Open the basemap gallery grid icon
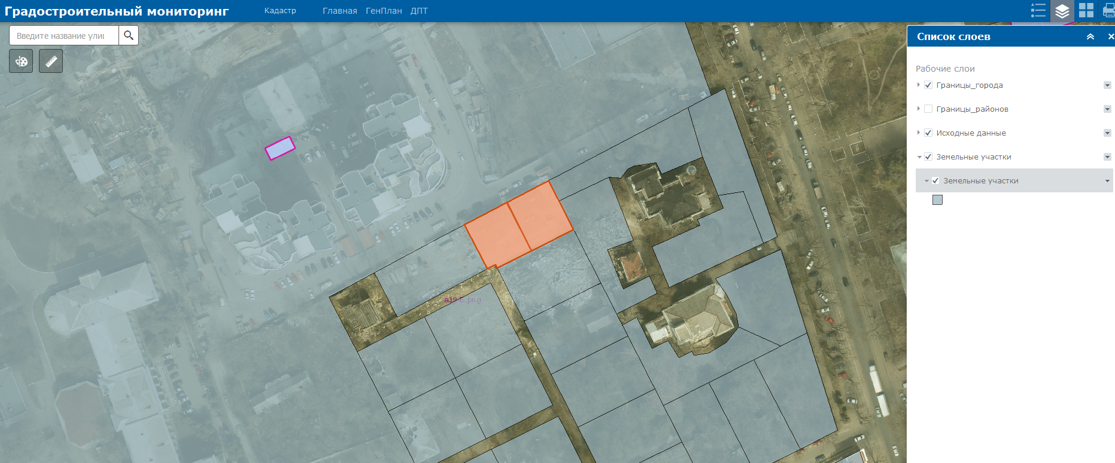The height and width of the screenshot is (463, 1115). [x=1086, y=11]
